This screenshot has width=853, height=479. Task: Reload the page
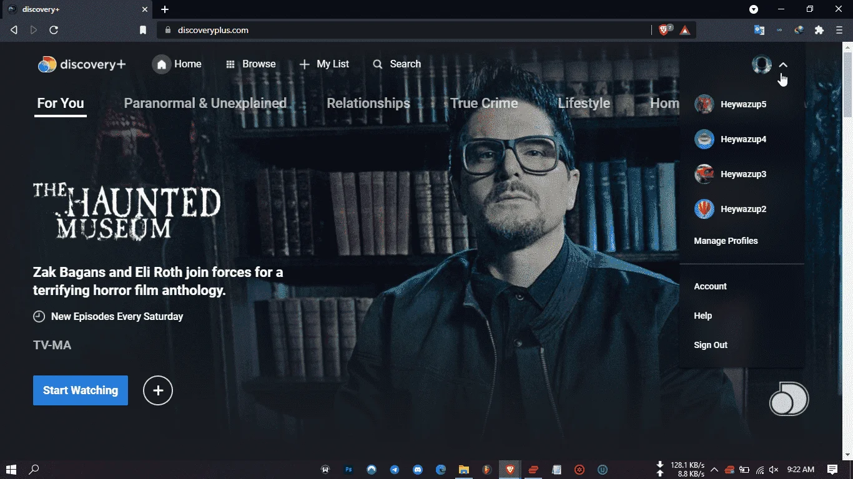click(x=54, y=30)
